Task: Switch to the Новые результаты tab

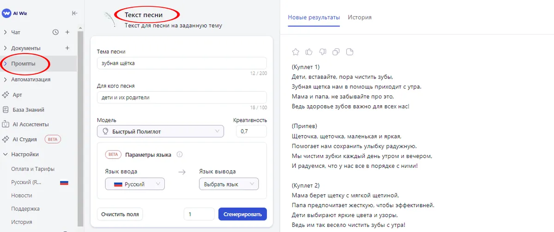Action: [314, 18]
